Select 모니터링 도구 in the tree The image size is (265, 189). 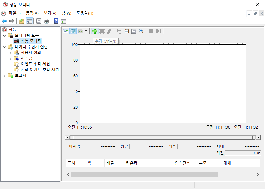click(x=27, y=35)
